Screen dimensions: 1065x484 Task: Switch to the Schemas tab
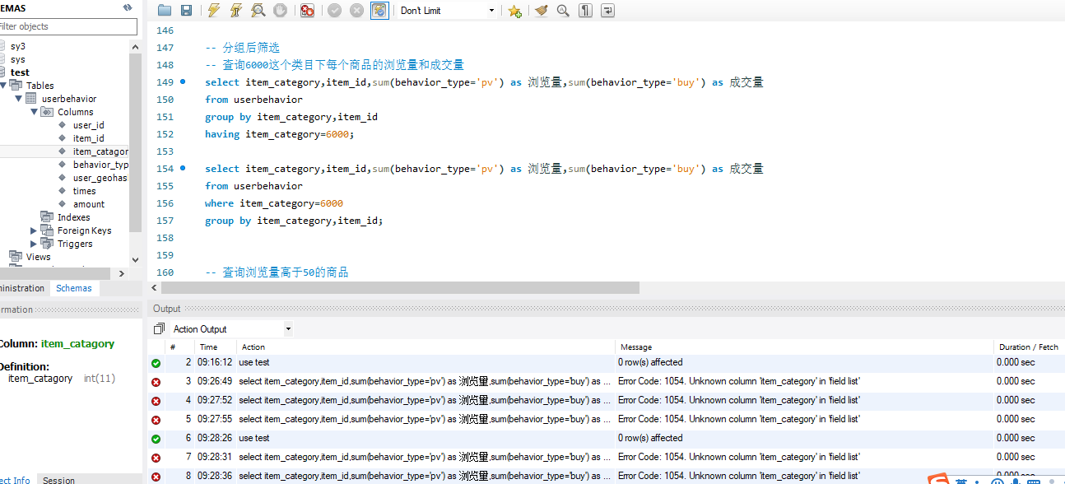pyautogui.click(x=74, y=288)
